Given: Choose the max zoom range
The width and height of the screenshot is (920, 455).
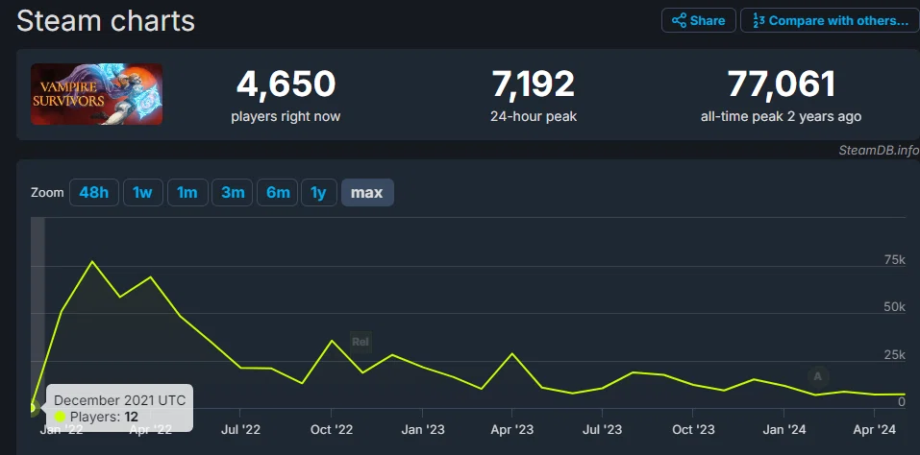Looking at the screenshot, I should [367, 193].
